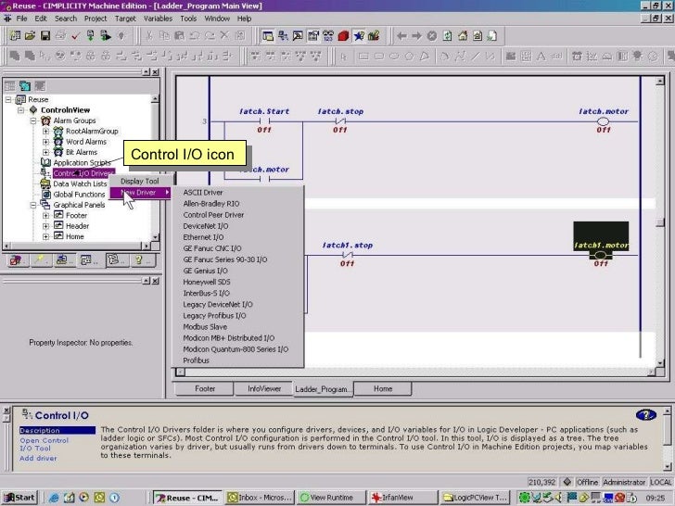Click the back arrow navigation icon
675x506 pixels.
click(401, 36)
